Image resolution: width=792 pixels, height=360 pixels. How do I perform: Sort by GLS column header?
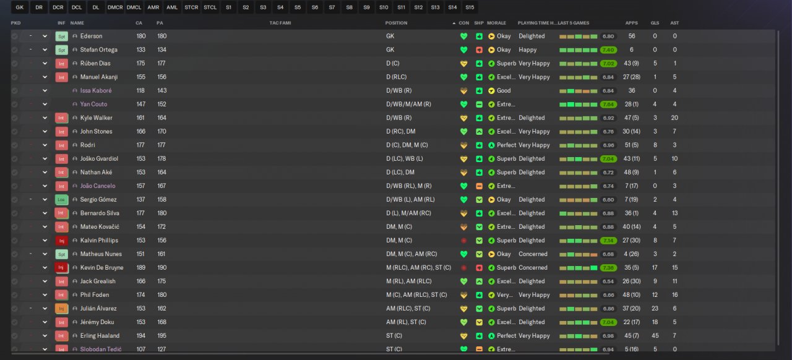pyautogui.click(x=655, y=23)
